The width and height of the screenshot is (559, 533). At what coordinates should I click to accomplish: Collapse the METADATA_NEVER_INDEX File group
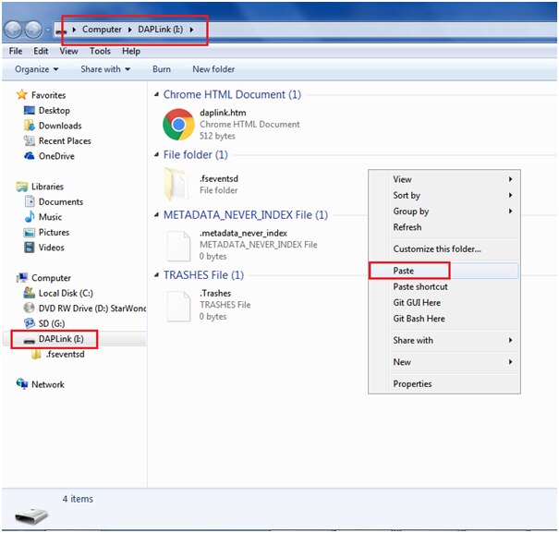pyautogui.click(x=156, y=215)
